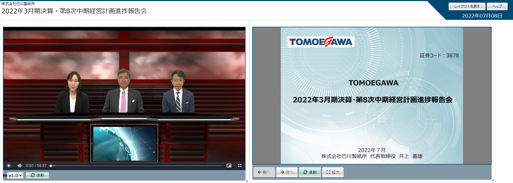Screen dimensions: 513x183
Task: Click the fast-forward double-arrow icon
Action: [x=5, y=176]
